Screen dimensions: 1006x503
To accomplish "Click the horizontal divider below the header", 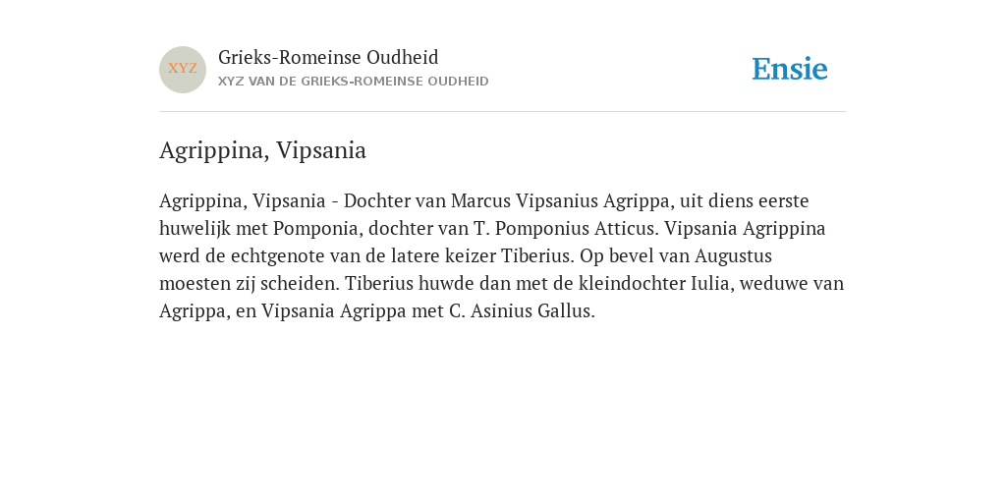I will click(x=503, y=112).
